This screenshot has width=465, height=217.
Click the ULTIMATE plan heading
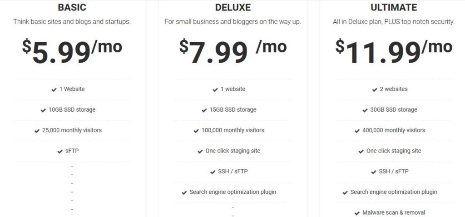coord(394,7)
